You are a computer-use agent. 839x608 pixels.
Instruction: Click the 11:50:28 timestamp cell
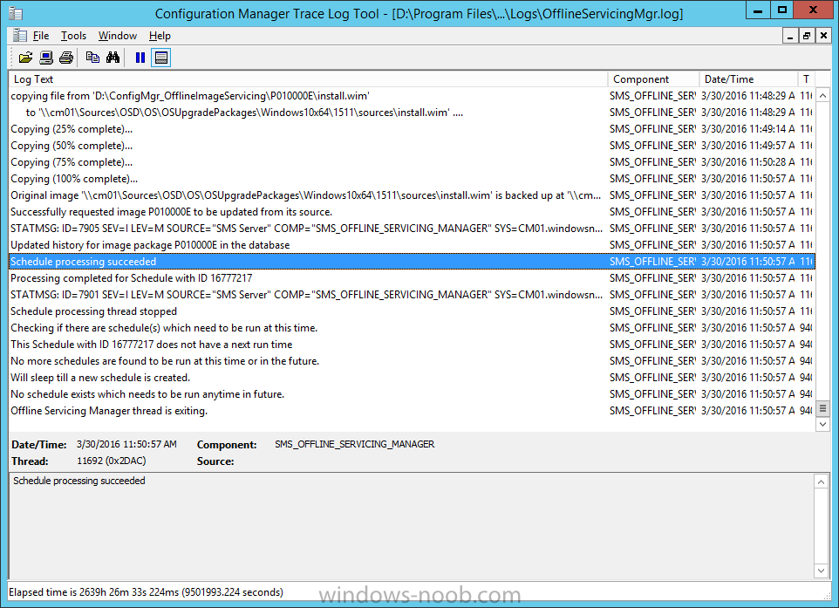click(748, 162)
